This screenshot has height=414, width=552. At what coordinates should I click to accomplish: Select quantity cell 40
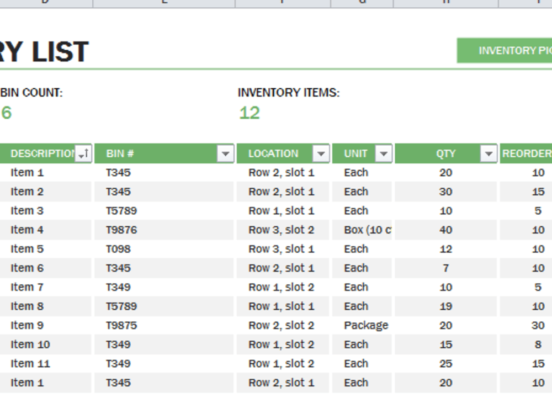[x=445, y=230]
